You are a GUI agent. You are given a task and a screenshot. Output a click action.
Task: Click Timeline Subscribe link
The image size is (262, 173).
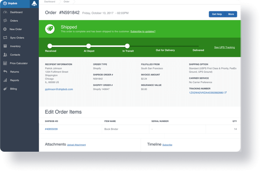pyautogui.click(x=167, y=145)
